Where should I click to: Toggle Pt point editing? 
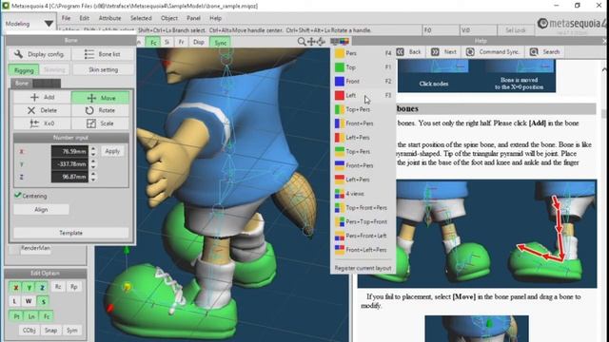click(16, 316)
